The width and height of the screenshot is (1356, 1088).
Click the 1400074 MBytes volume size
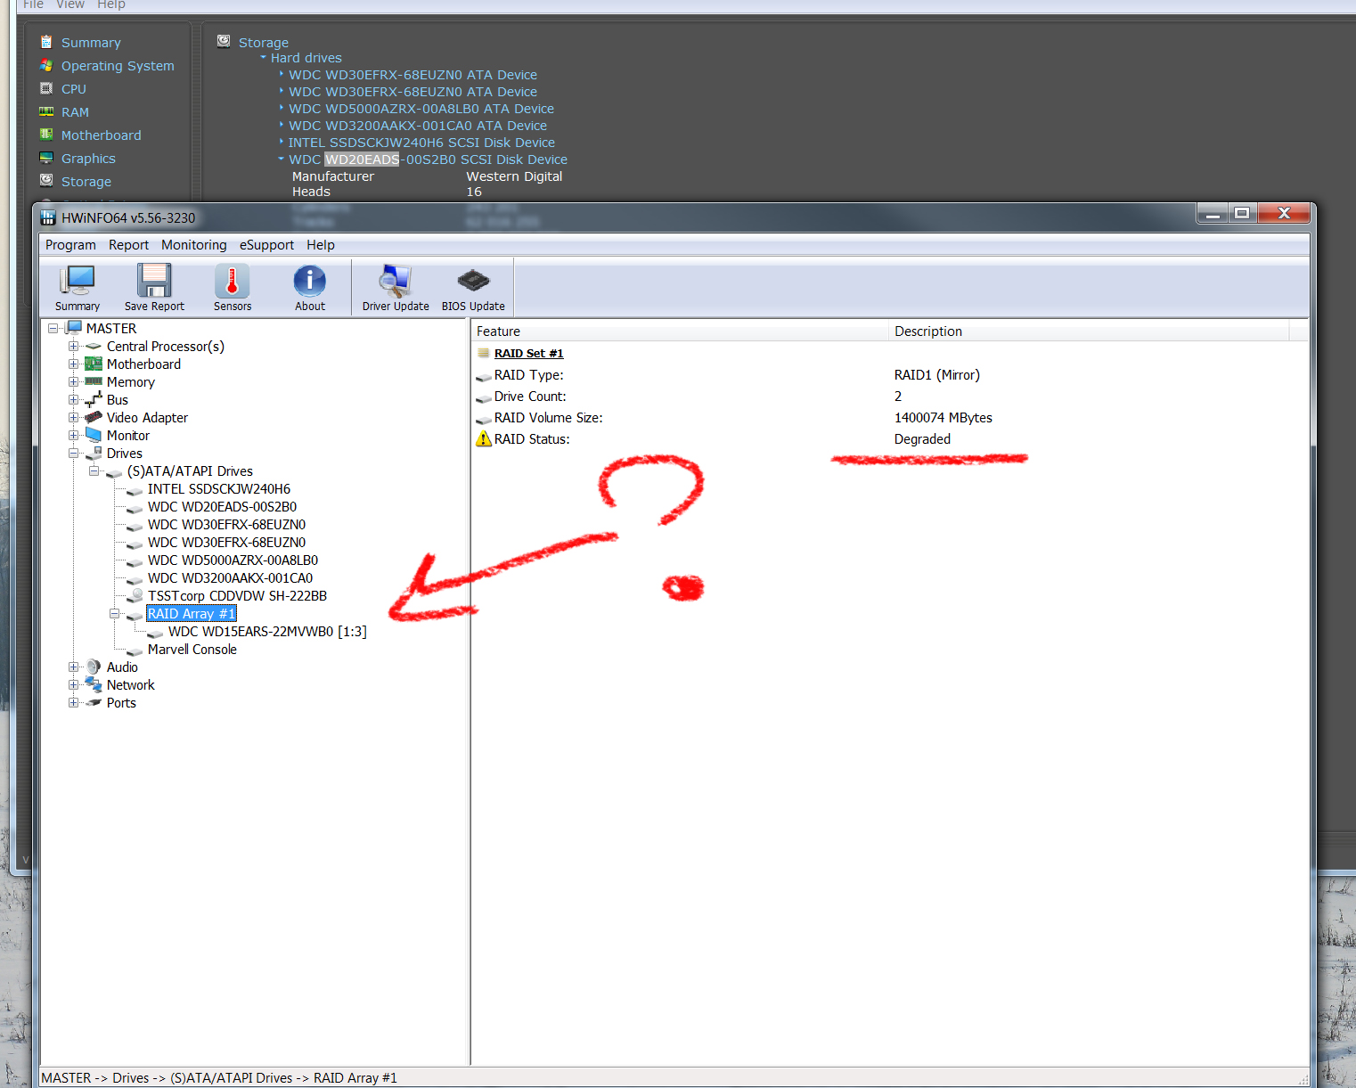click(943, 418)
